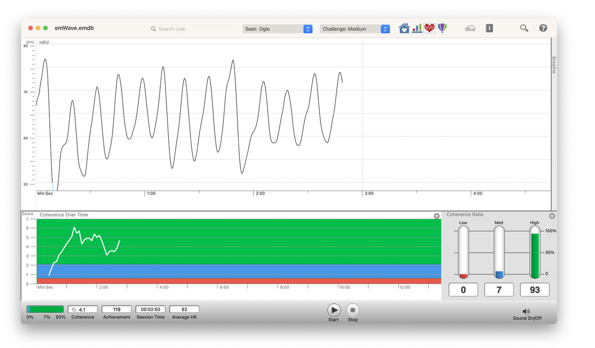Select the red heart waveform view
Screen dimensions: 595x348
(x=430, y=28)
